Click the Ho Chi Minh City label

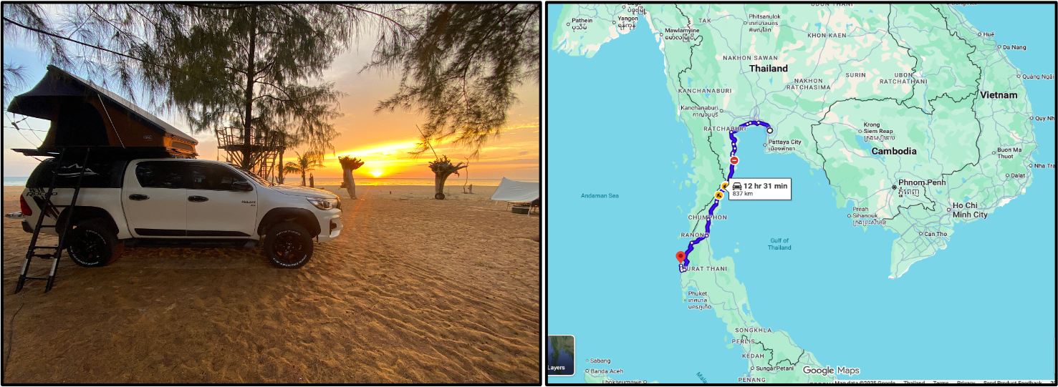coord(970,211)
